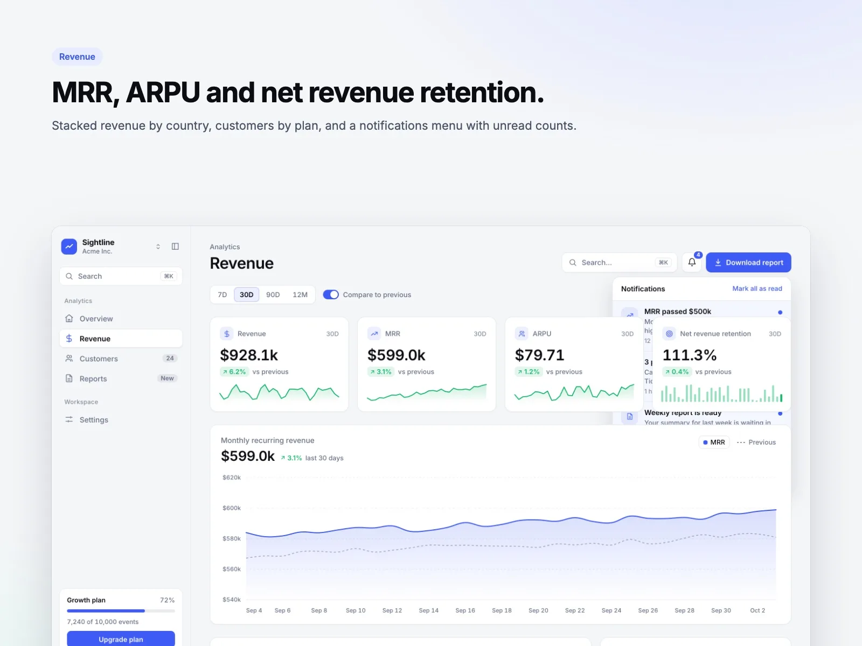The height and width of the screenshot is (646, 862).
Task: Open the Weekly report is ready notification
Action: 701,417
